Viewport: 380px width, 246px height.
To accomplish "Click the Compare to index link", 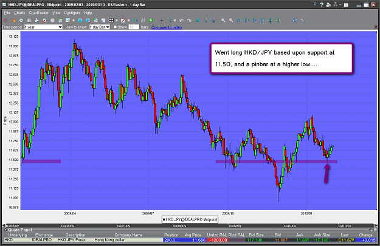I will (167, 27).
